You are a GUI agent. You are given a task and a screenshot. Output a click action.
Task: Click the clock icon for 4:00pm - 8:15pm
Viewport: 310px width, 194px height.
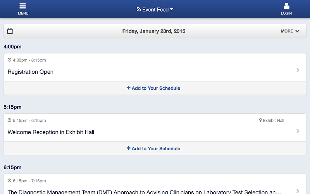tap(9, 60)
